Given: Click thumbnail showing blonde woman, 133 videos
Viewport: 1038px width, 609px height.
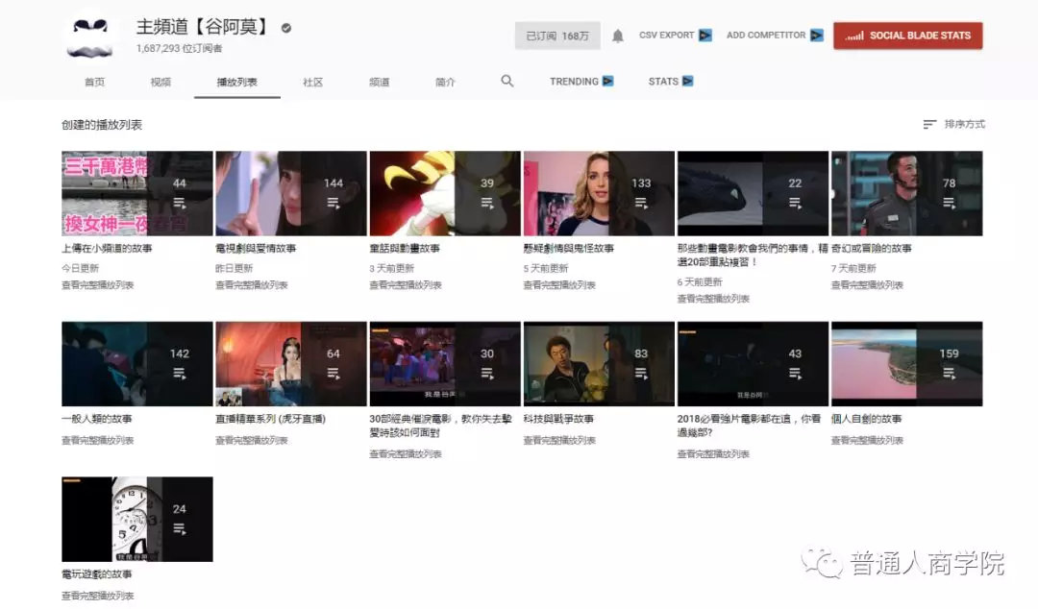Looking at the screenshot, I should 599,193.
